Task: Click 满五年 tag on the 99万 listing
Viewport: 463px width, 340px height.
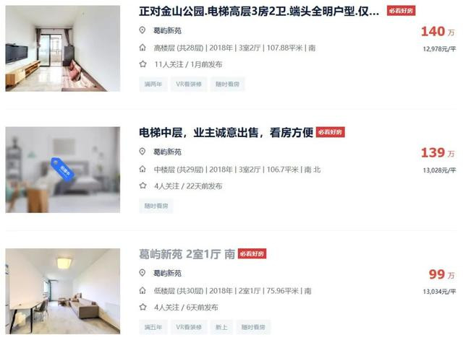Action: coord(153,327)
